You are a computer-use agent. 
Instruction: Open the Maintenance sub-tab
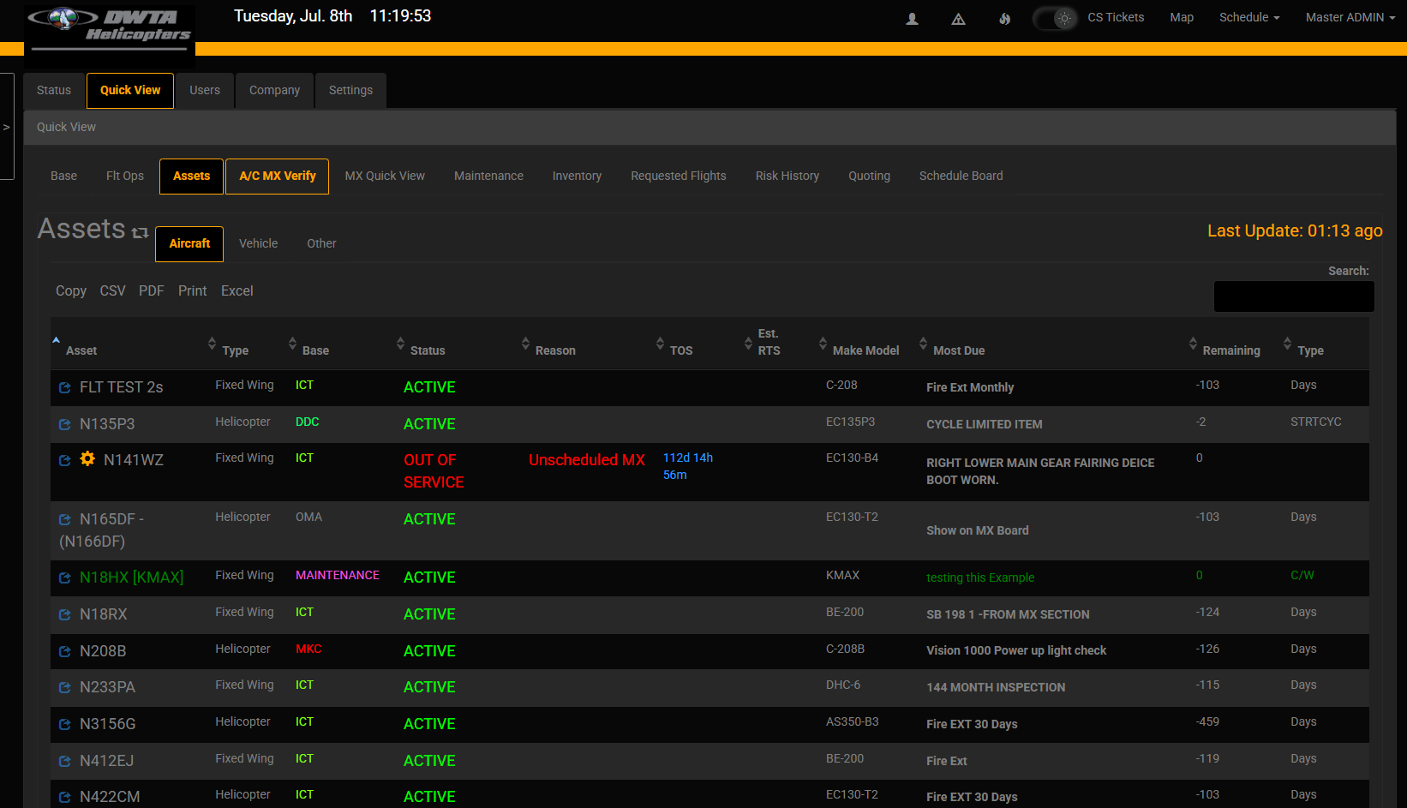[488, 176]
